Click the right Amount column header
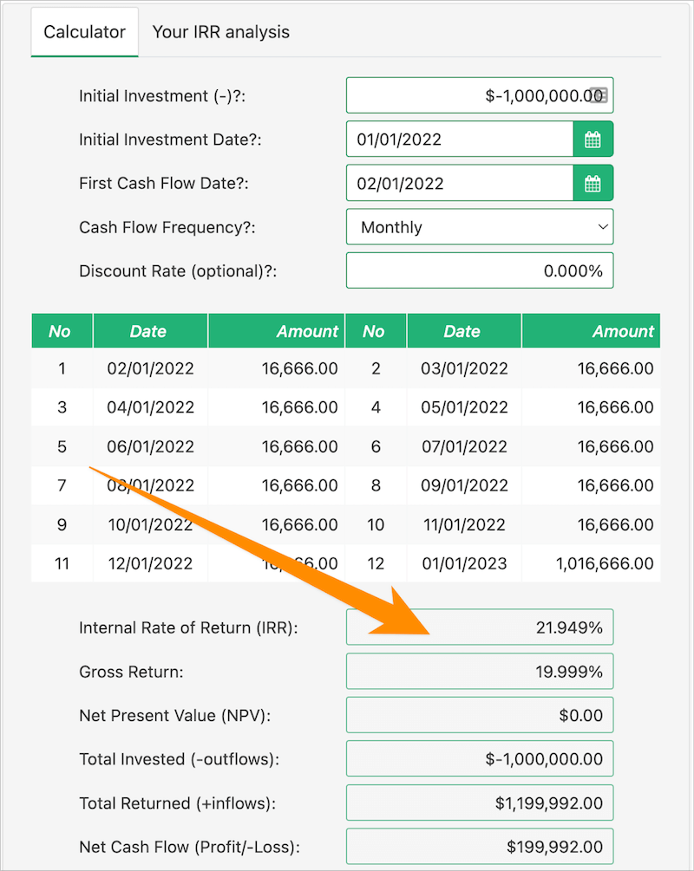 591,331
